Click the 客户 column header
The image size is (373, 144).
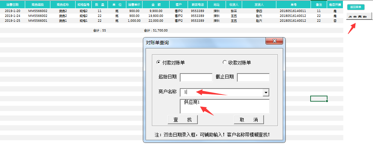click(178, 4)
